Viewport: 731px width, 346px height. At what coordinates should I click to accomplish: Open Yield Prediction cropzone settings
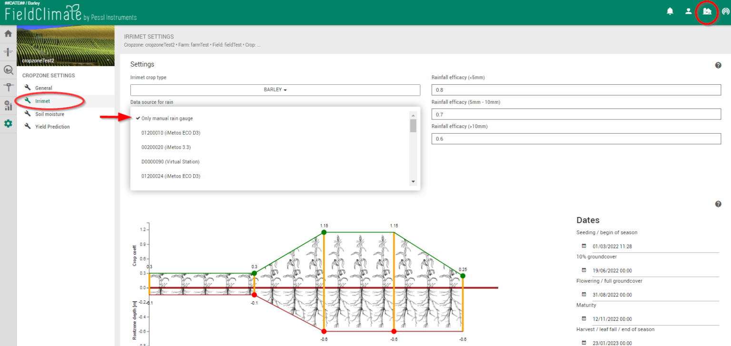(52, 127)
